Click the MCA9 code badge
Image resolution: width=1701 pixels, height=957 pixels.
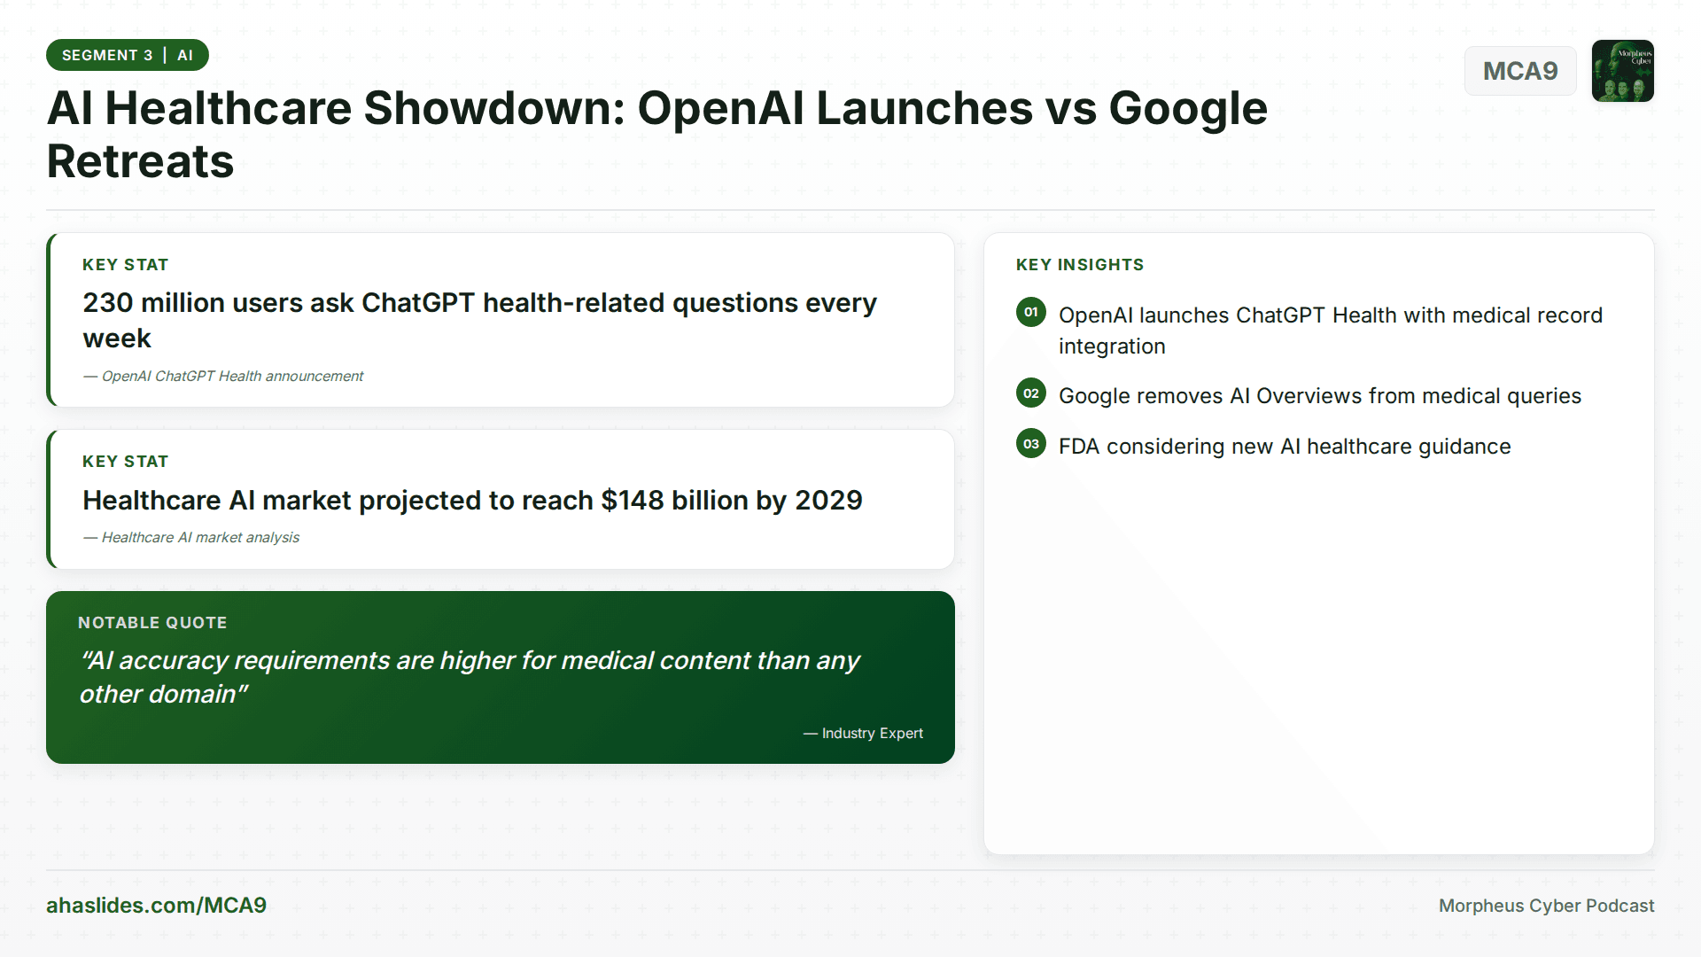point(1519,71)
